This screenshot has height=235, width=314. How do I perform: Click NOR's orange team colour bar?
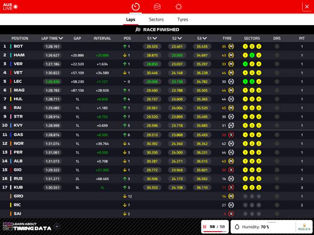click(11, 143)
